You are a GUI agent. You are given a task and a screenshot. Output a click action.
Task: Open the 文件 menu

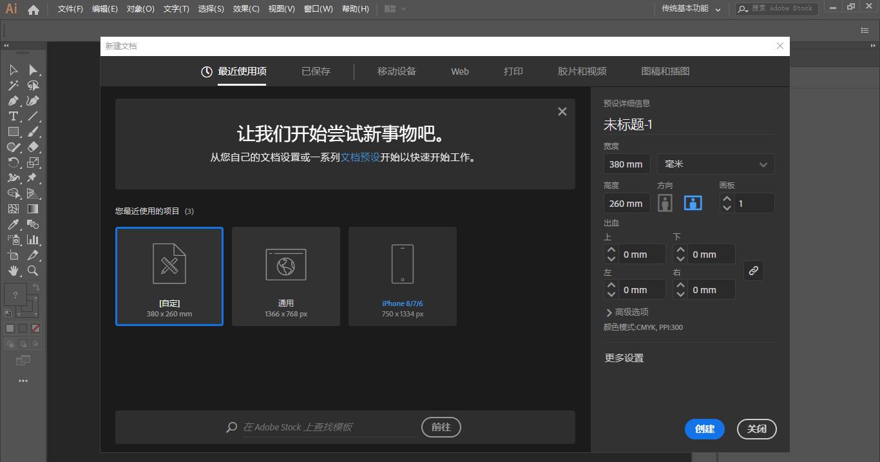pos(70,9)
